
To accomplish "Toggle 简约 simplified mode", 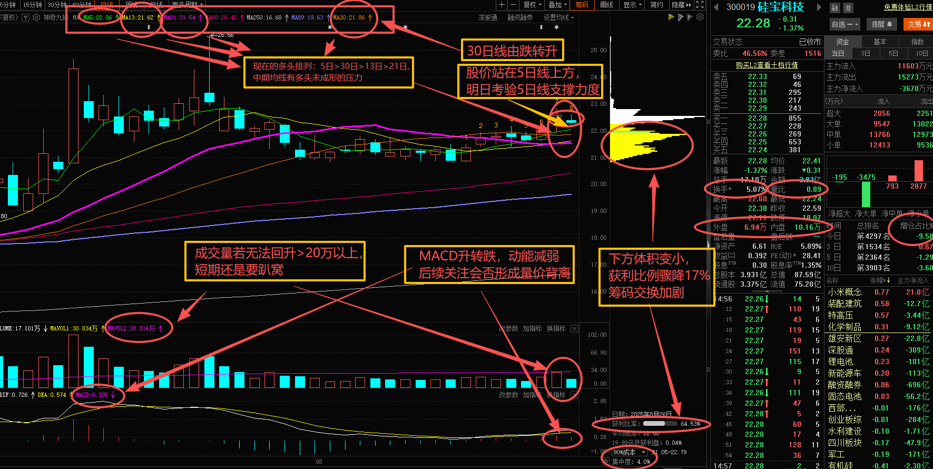I will pos(656,5).
